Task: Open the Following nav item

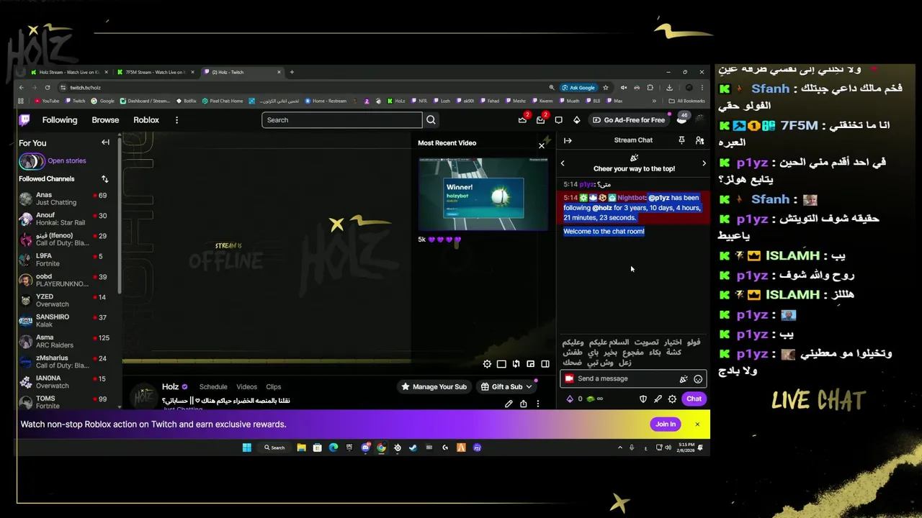Action: tap(60, 120)
